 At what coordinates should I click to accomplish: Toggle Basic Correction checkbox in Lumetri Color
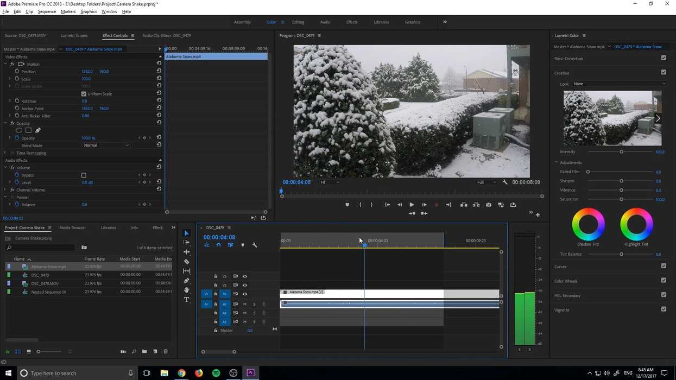664,58
